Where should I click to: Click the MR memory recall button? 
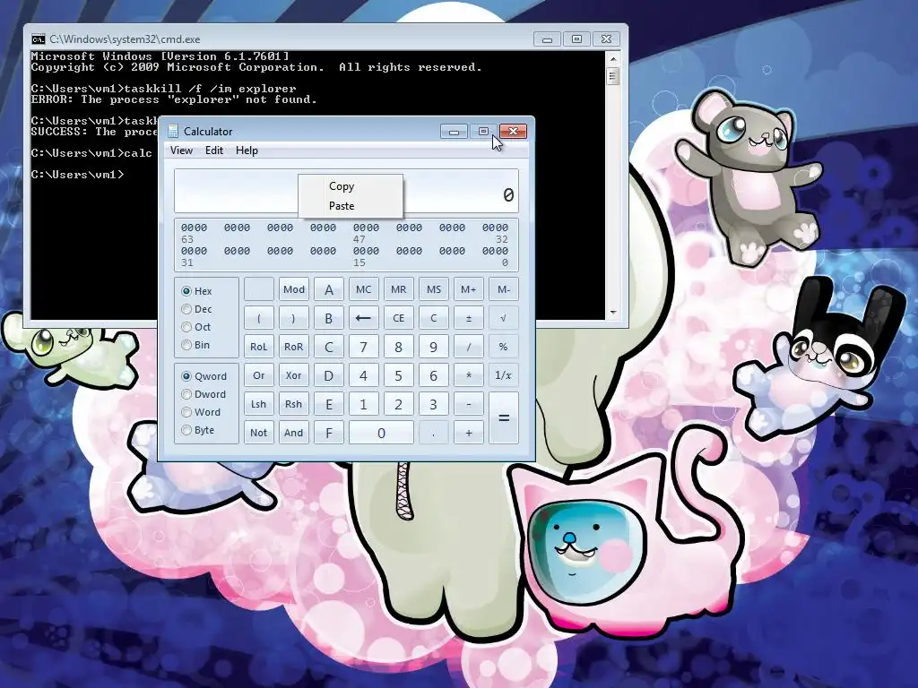click(x=398, y=289)
